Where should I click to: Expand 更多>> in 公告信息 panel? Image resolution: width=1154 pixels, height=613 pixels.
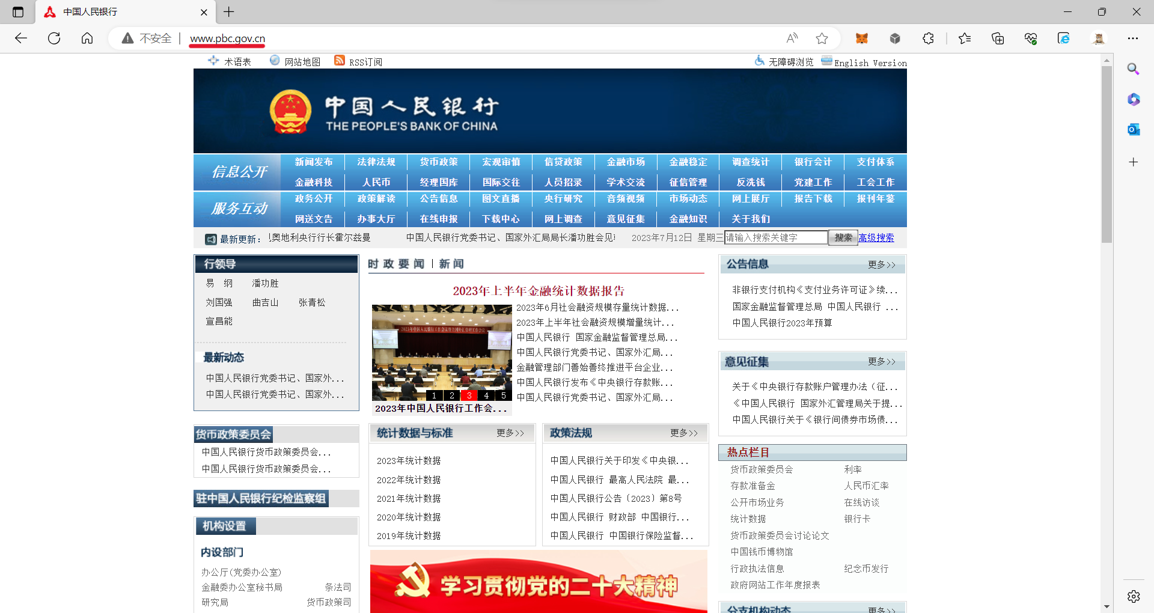[881, 265]
